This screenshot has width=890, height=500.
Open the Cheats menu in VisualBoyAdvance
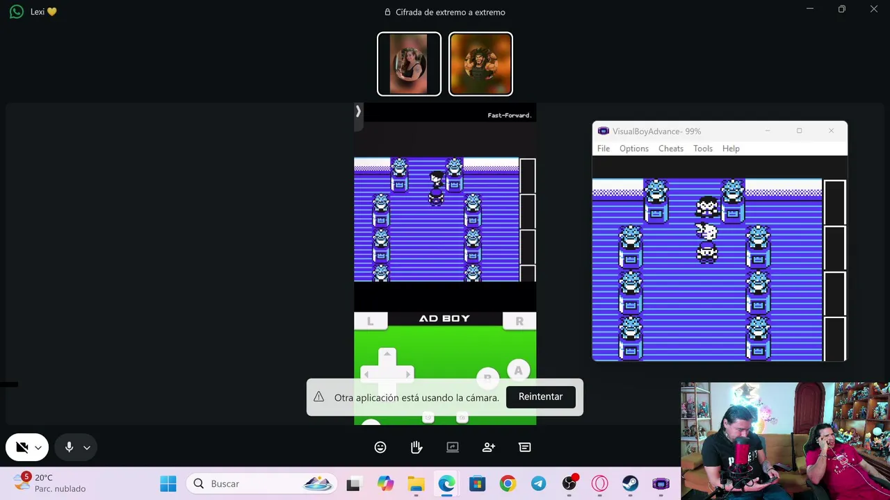[671, 149]
